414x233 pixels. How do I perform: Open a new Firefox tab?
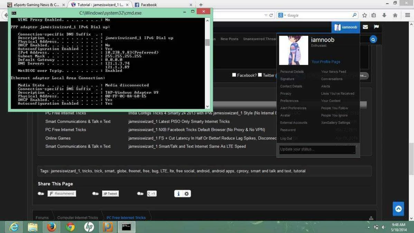(x=201, y=5)
